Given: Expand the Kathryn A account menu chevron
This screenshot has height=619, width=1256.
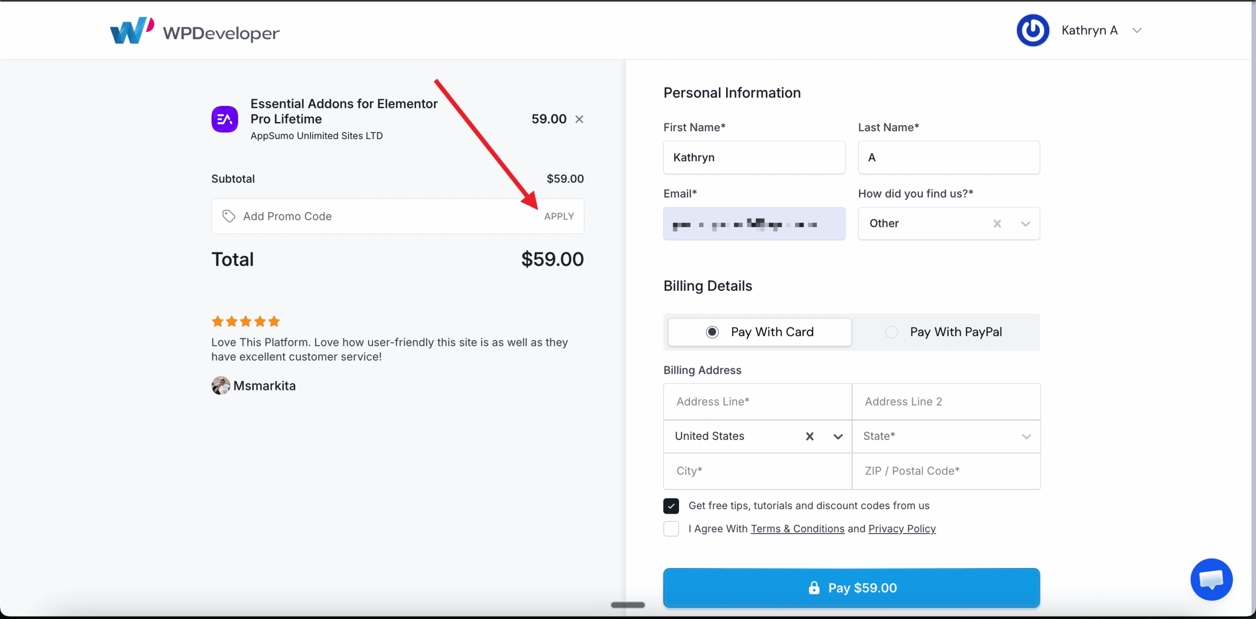Looking at the screenshot, I should (x=1137, y=30).
